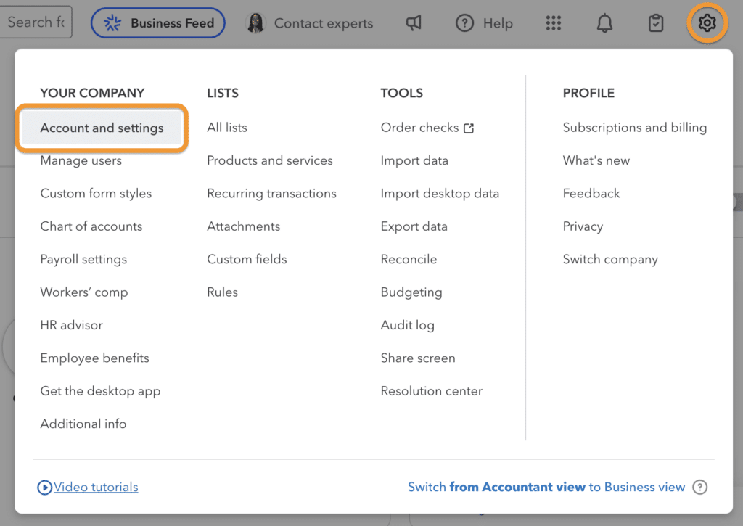Choose Get the desktop app
This screenshot has width=743, height=526.
pyautogui.click(x=100, y=391)
